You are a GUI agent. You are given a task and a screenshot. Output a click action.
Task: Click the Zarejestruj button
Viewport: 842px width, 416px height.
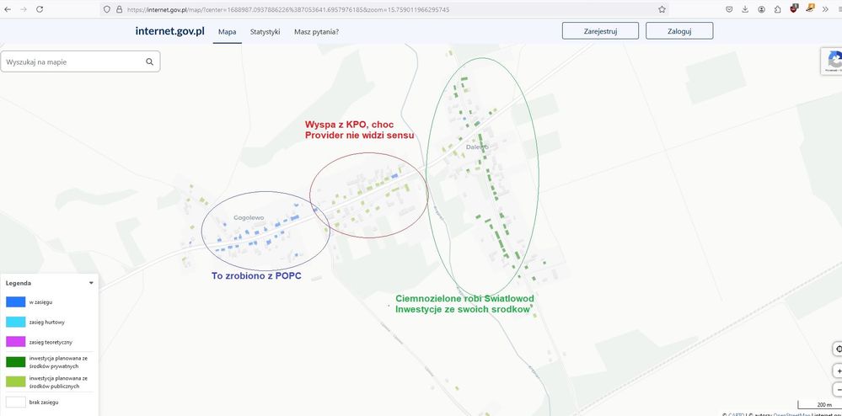tap(600, 31)
